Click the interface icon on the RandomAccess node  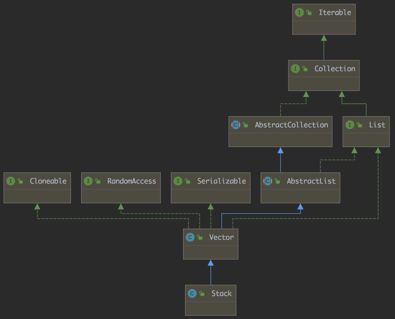pos(88,181)
